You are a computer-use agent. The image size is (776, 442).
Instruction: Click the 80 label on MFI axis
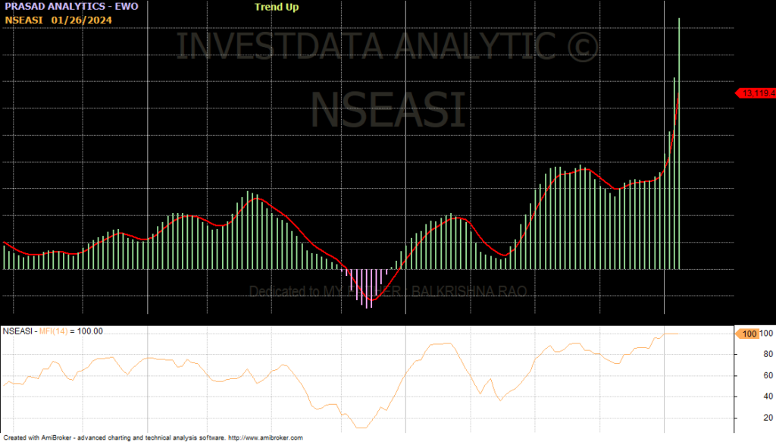[x=768, y=354]
